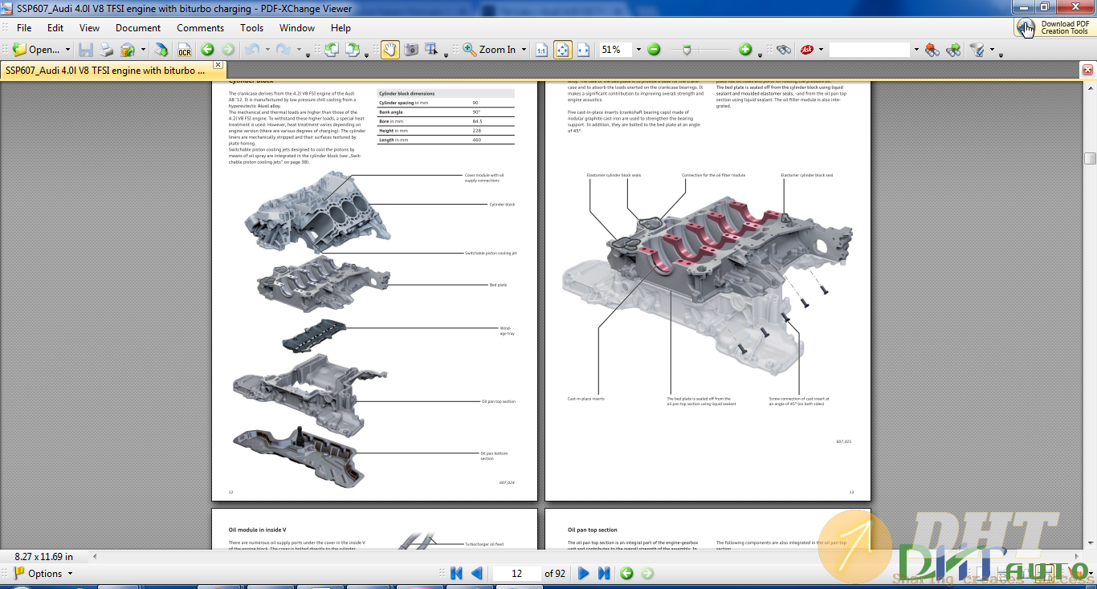The height and width of the screenshot is (589, 1097).
Task: Expand the Open recent files arrow
Action: (x=67, y=50)
